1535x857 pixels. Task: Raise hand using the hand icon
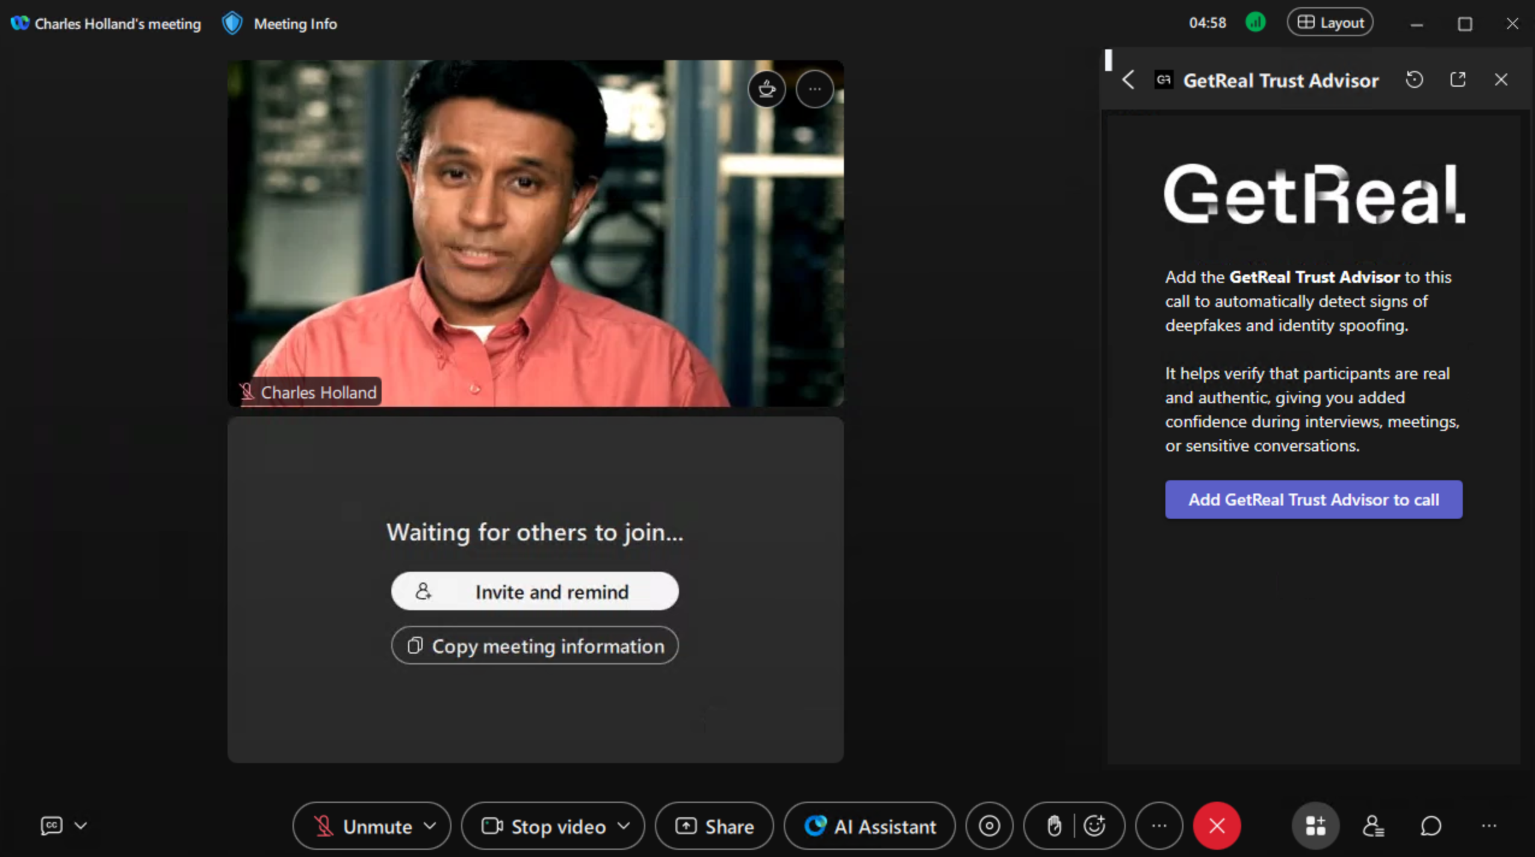click(1053, 826)
